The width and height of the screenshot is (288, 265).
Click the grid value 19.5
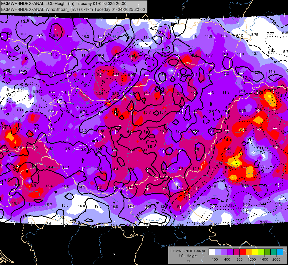tap(98, 206)
